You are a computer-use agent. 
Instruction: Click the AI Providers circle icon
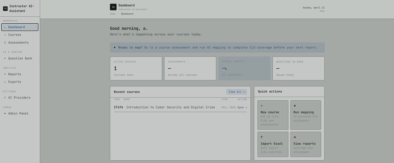tap(5, 98)
